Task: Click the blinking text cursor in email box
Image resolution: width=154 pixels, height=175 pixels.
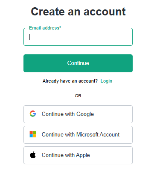Action: (x=30, y=37)
